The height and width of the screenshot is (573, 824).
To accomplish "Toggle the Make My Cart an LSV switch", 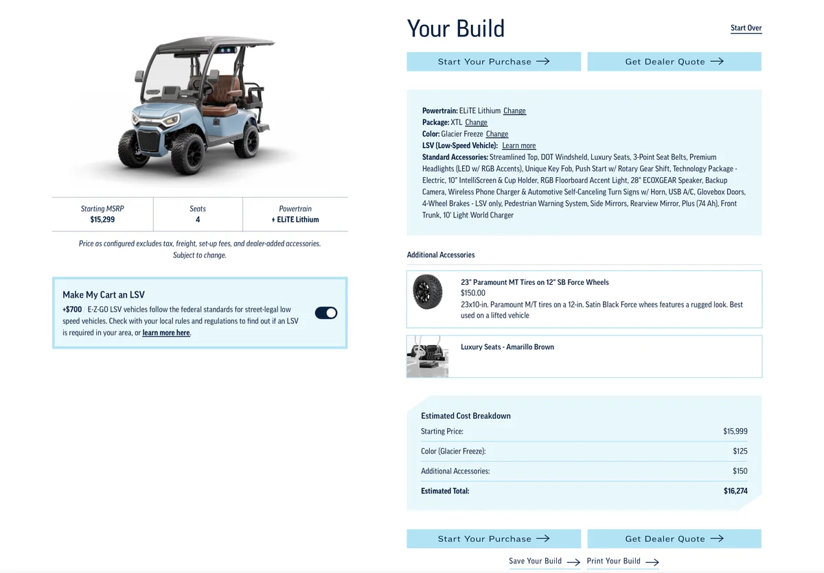I will pyautogui.click(x=326, y=313).
